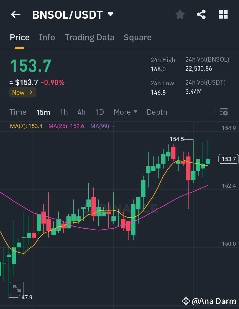Open the trading pair dropdown next to BNSOL/USDT
The width and height of the screenshot is (239, 309).
(x=111, y=14)
